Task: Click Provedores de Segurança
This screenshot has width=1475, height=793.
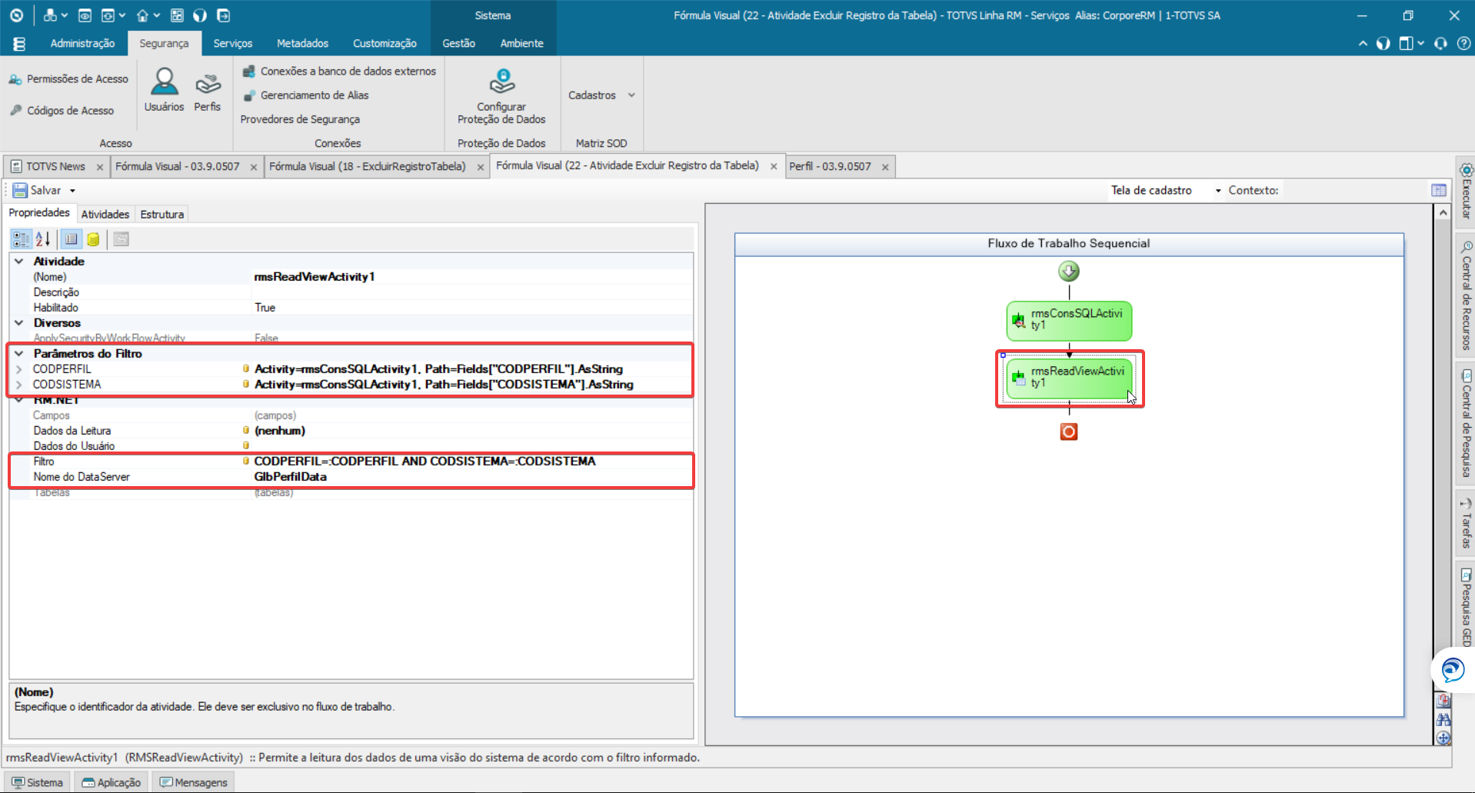Action: point(300,119)
